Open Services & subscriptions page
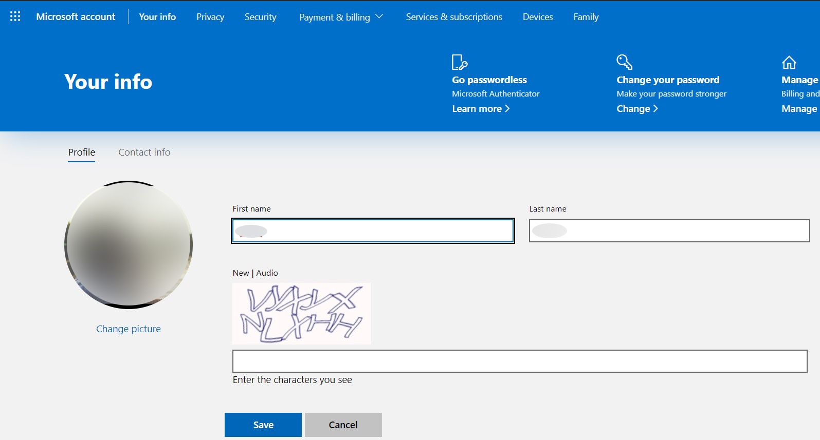Viewport: 820px width, 440px height. coord(454,17)
